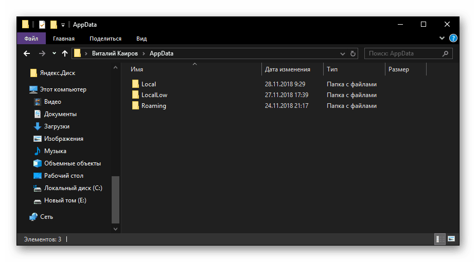
Task: Click the Виталий Каиров breadcrumb
Action: coord(114,53)
